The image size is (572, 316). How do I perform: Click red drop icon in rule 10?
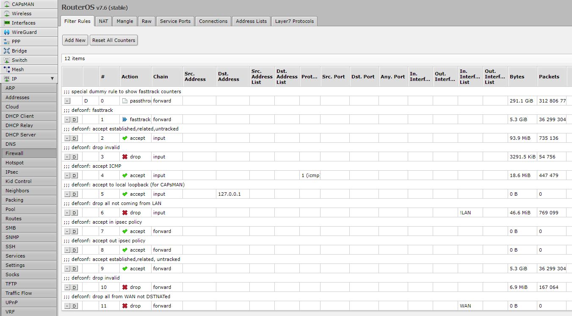point(125,287)
